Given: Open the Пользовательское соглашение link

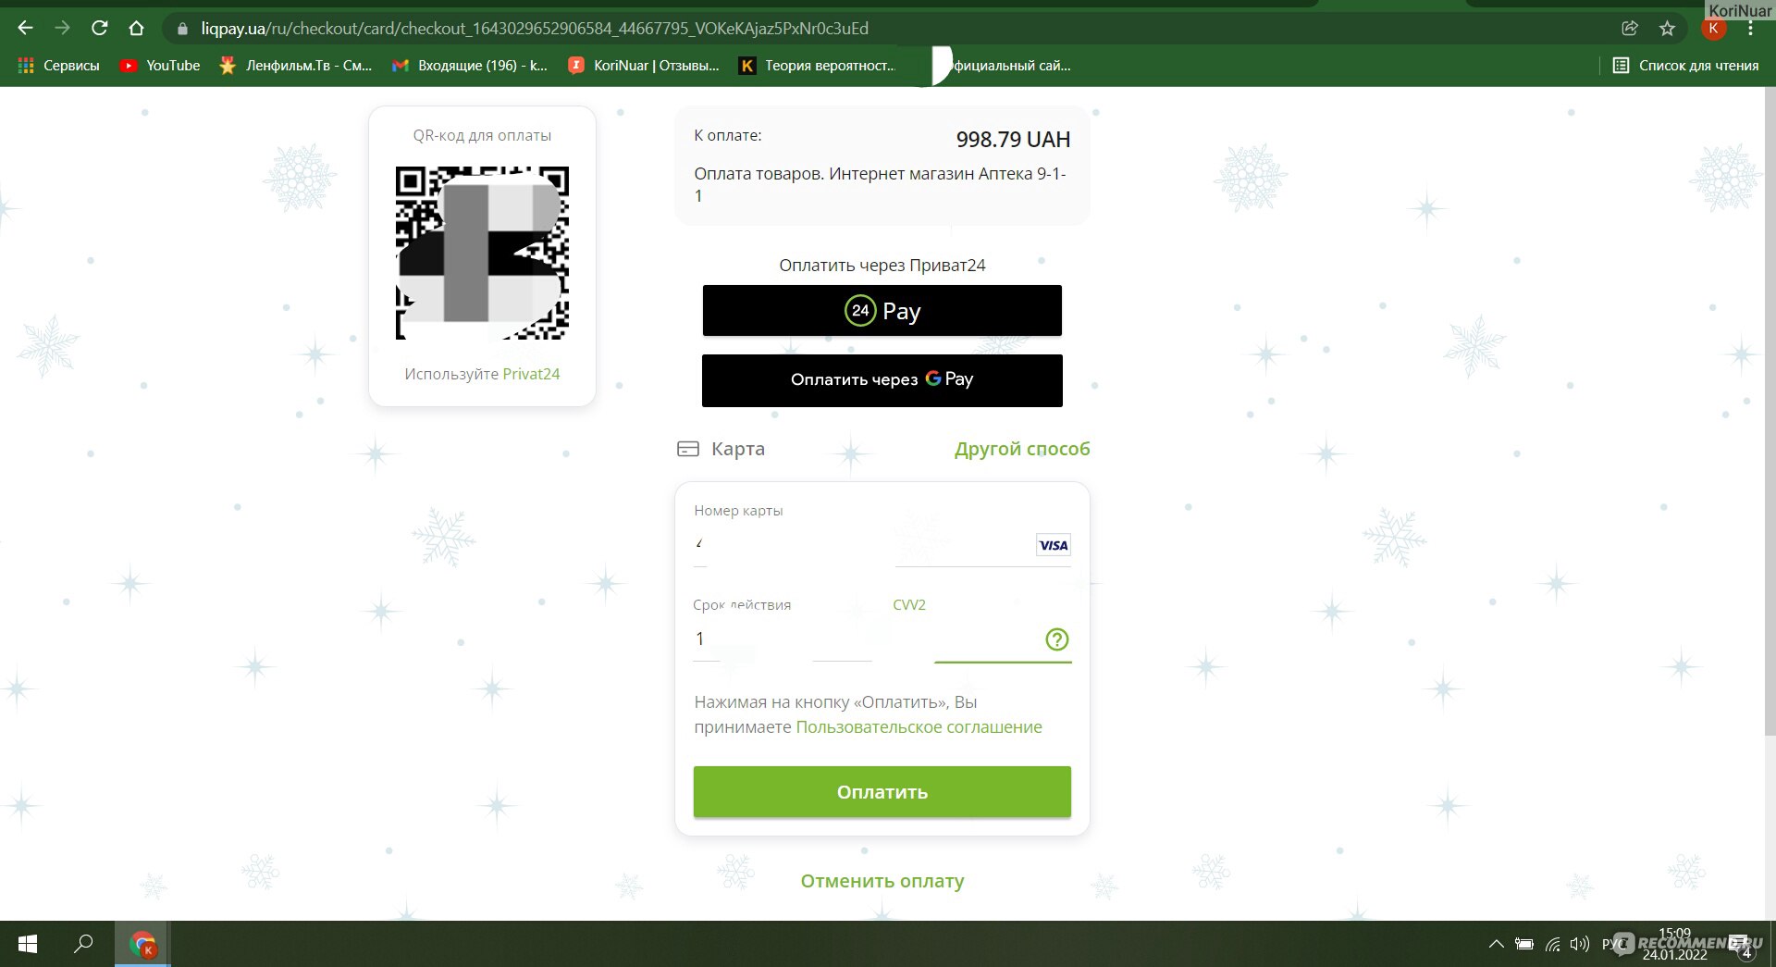Looking at the screenshot, I should point(919,727).
